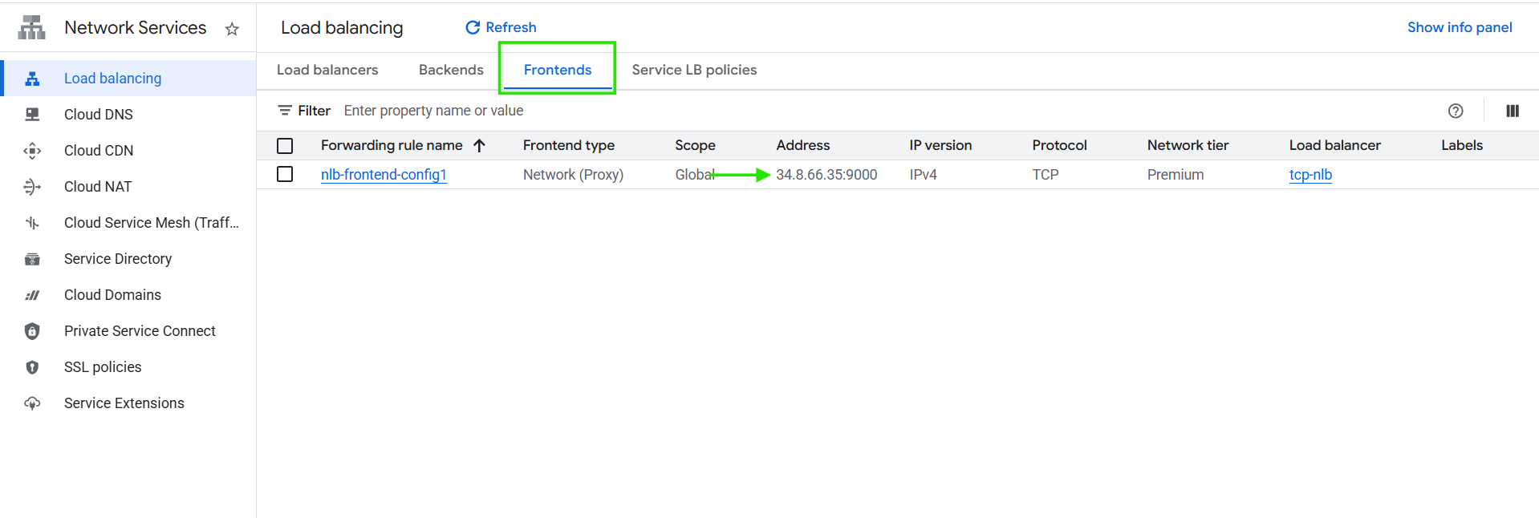Screen dimensions: 1539x518
Task: Click the Service Directory sidebar icon
Action: click(x=32, y=259)
